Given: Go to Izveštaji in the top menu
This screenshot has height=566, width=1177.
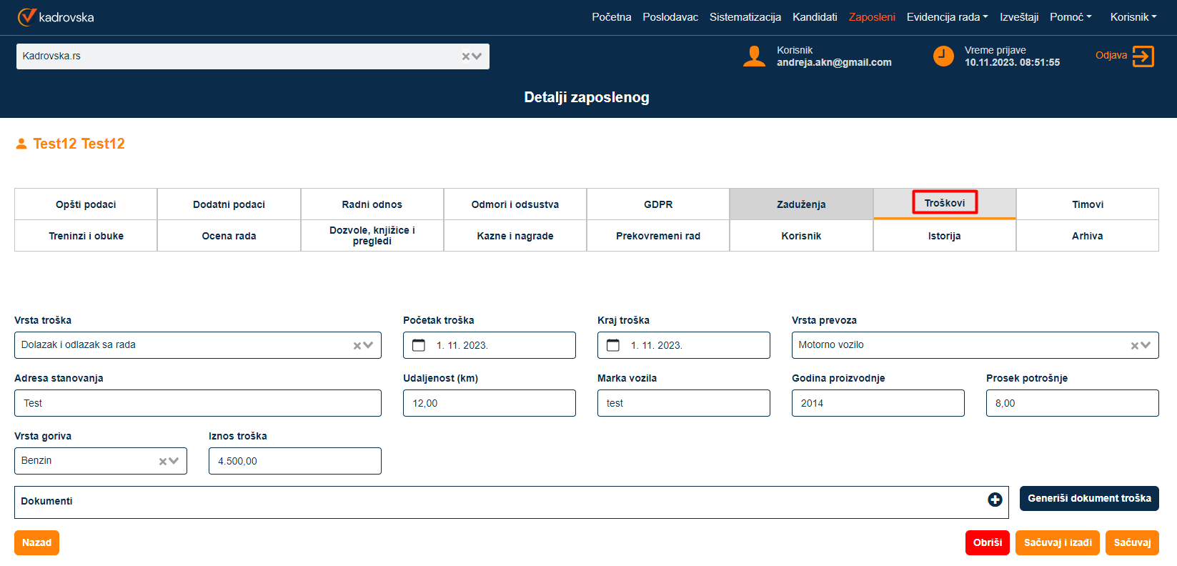Looking at the screenshot, I should pyautogui.click(x=1019, y=17).
